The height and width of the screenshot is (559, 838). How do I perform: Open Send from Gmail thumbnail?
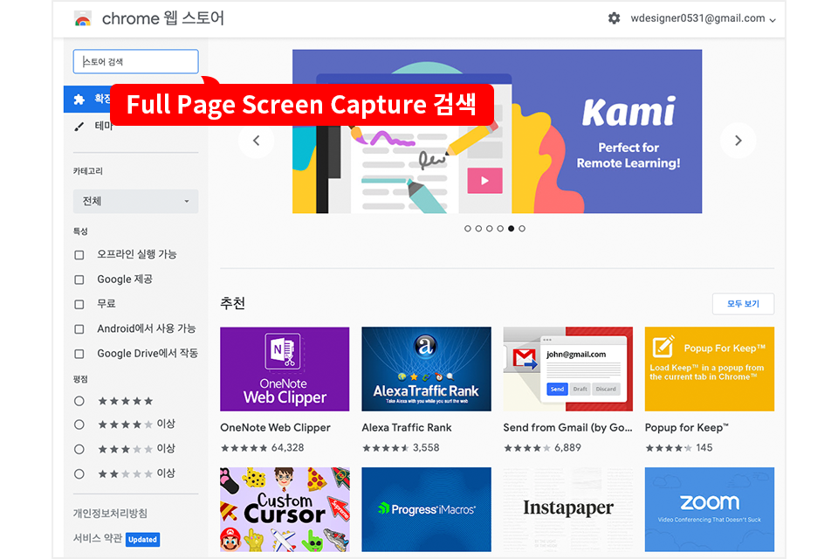[567, 369]
